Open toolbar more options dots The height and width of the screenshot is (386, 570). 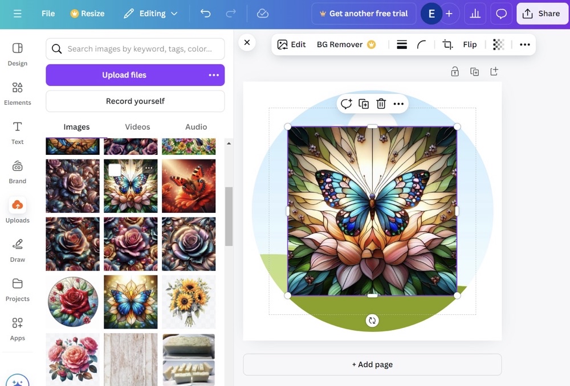tap(524, 44)
